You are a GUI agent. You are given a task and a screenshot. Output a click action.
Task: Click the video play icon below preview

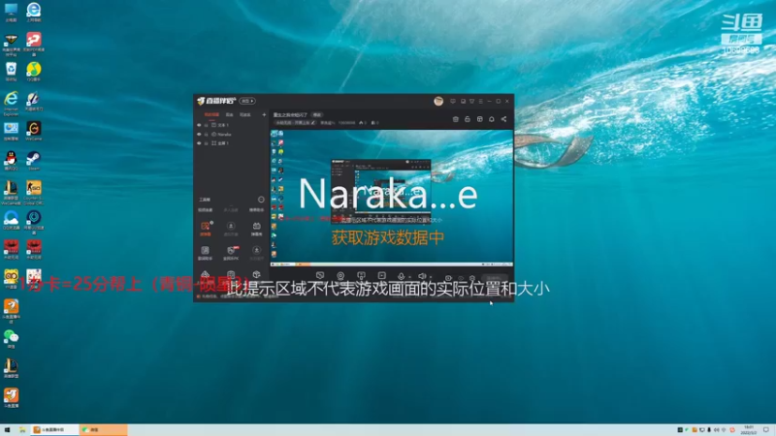coord(381,276)
